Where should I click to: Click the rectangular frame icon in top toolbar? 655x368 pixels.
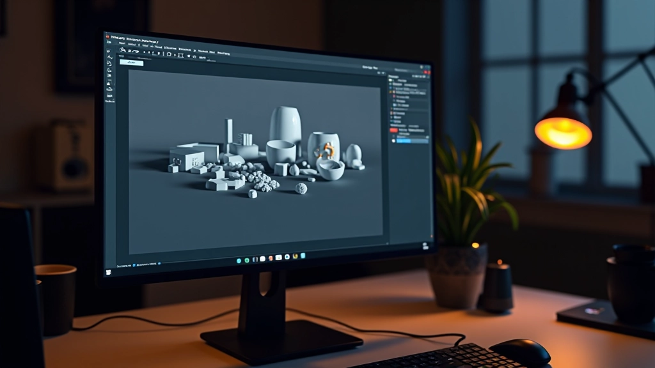pyautogui.click(x=180, y=56)
